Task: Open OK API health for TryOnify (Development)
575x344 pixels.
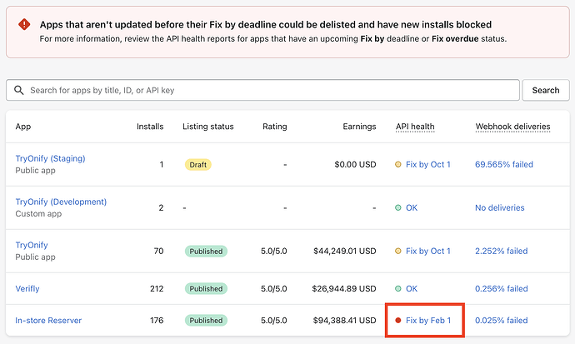Action: (412, 207)
